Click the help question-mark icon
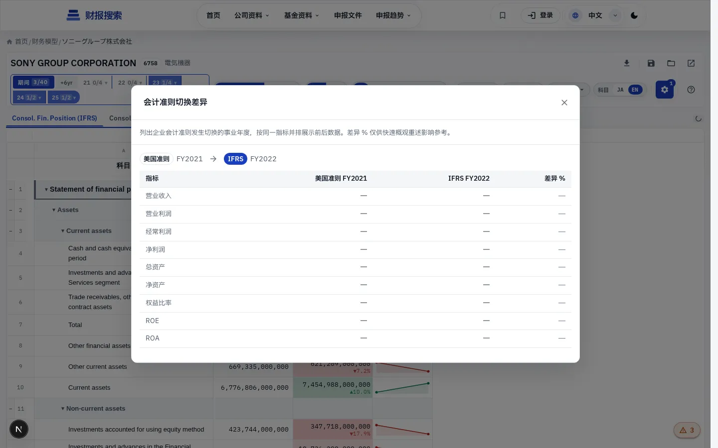This screenshot has width=718, height=448. 691,90
